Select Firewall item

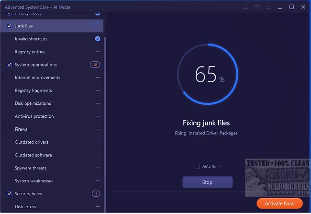tap(52, 129)
